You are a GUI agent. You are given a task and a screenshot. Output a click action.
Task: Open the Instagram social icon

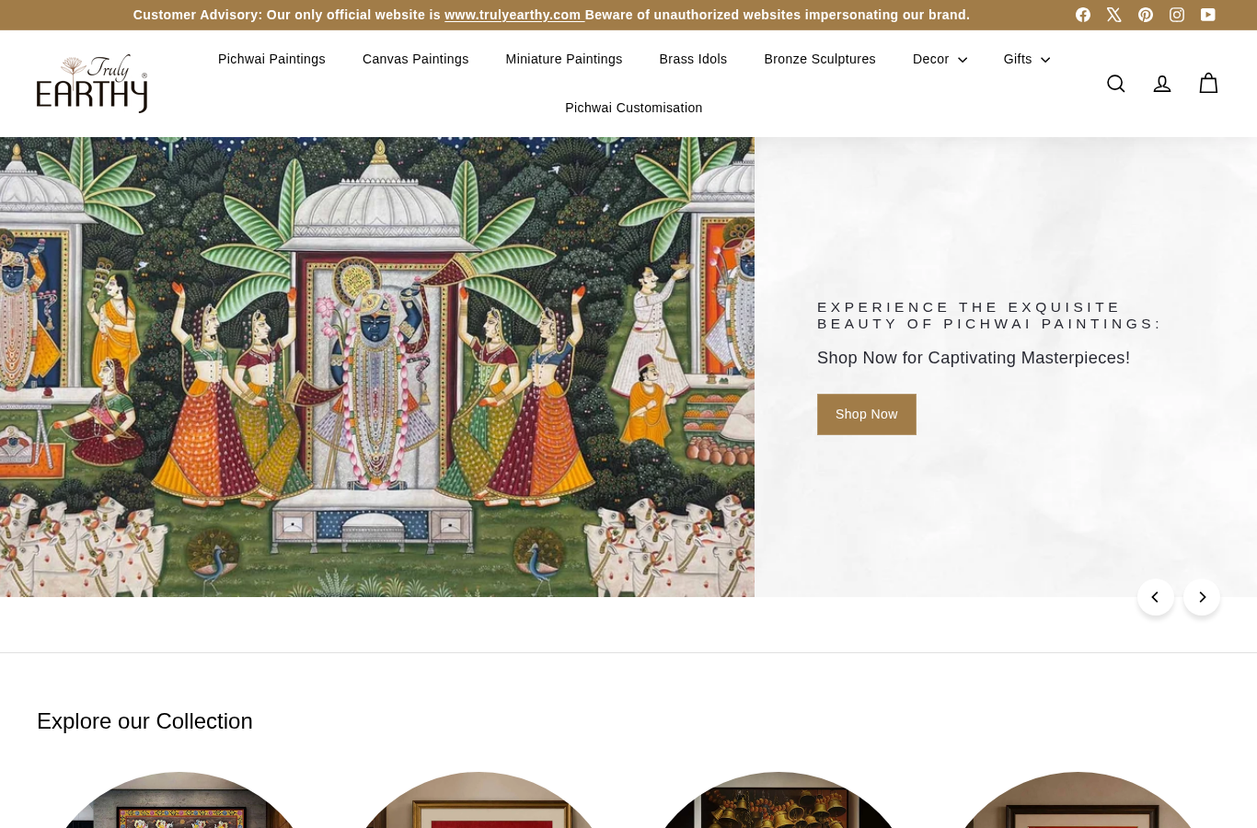pyautogui.click(x=1177, y=15)
